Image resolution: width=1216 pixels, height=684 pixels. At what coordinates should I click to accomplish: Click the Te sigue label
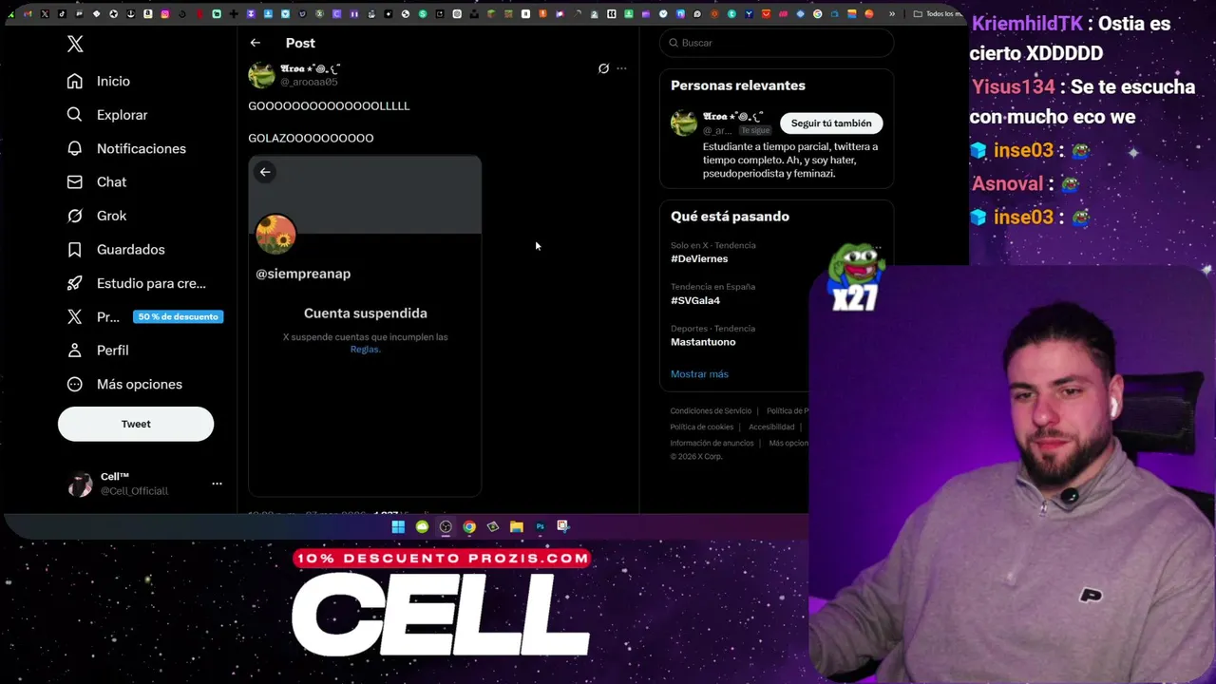[755, 130]
